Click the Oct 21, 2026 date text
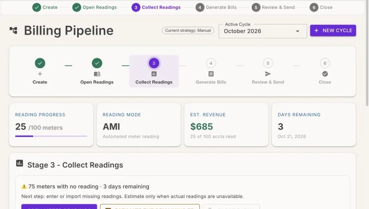Image resolution: width=369 pixels, height=209 pixels. coord(292,137)
